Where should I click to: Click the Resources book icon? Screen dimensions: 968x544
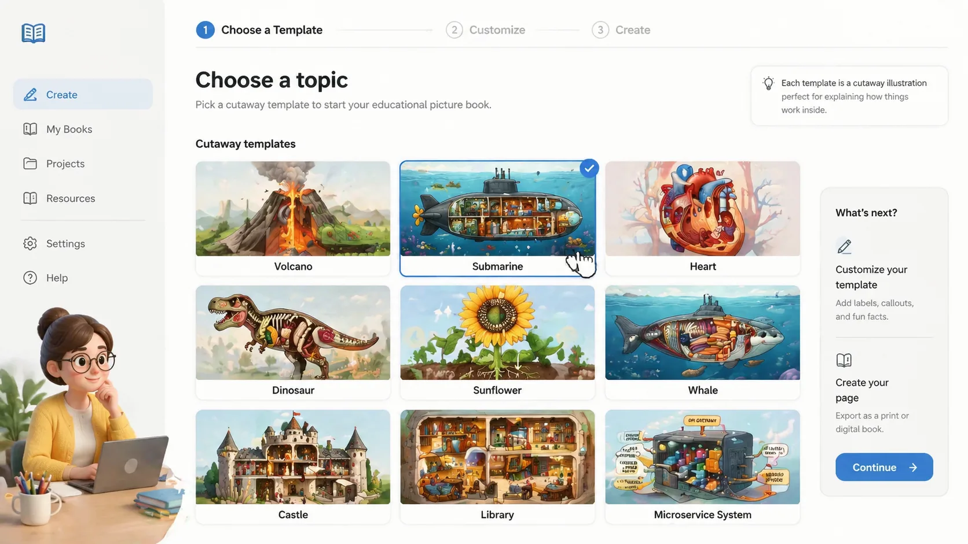pyautogui.click(x=30, y=198)
